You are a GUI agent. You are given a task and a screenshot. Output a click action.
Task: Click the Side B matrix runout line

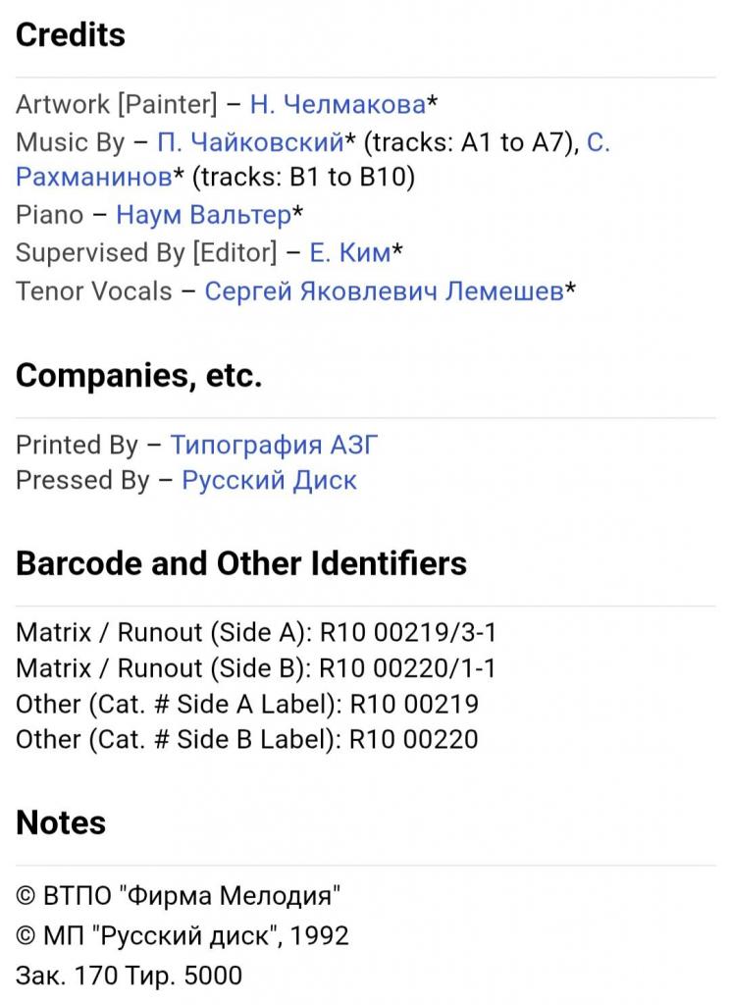256,669
